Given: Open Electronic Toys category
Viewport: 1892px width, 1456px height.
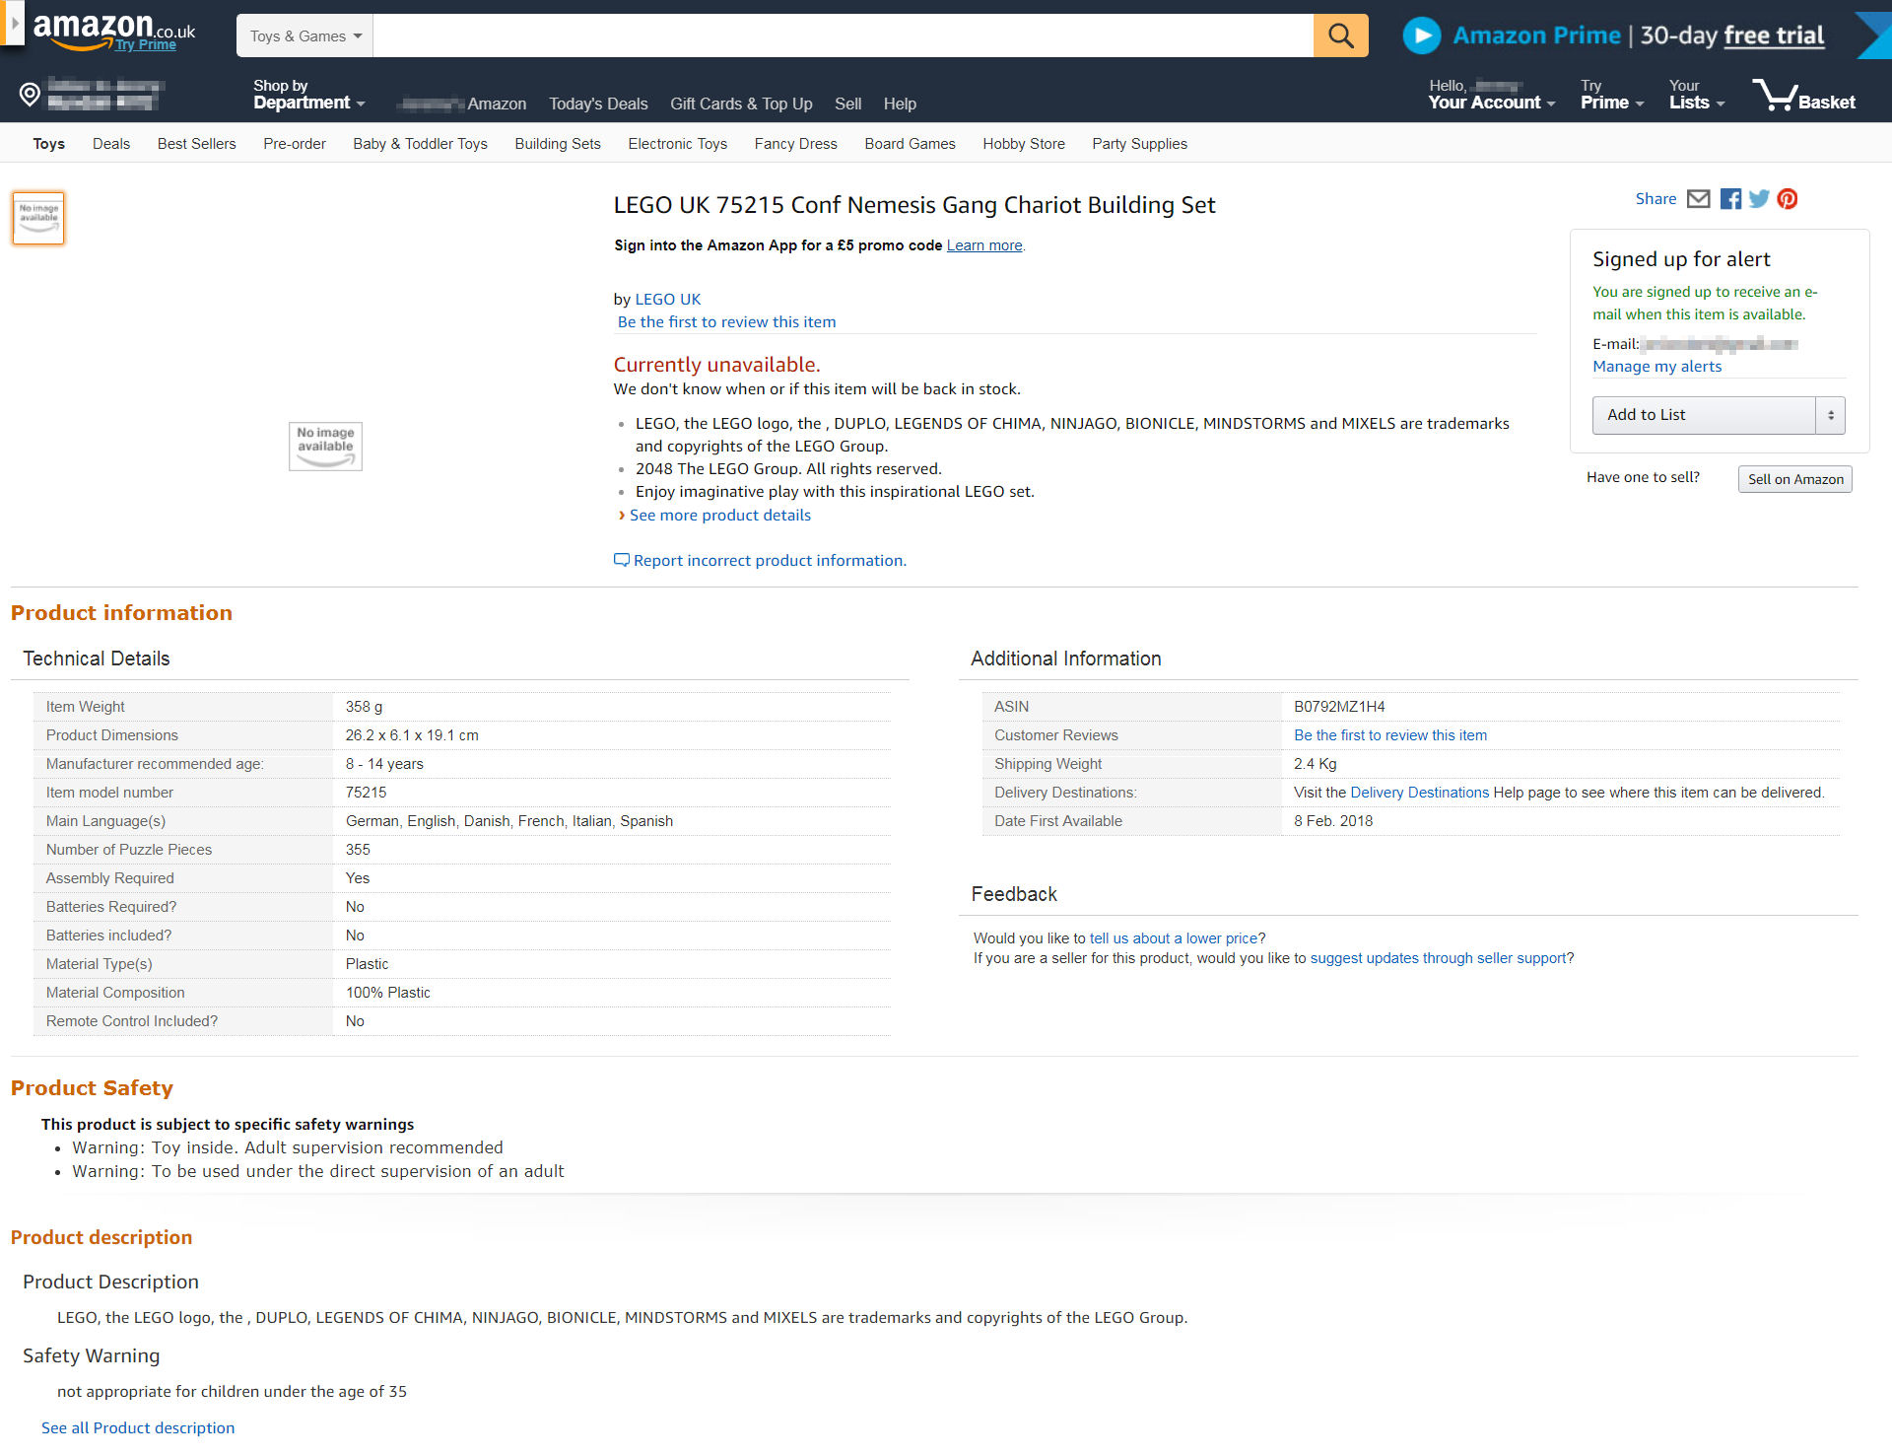Looking at the screenshot, I should click(678, 144).
